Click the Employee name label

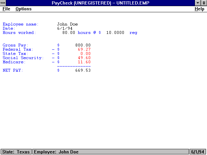pos(21,25)
